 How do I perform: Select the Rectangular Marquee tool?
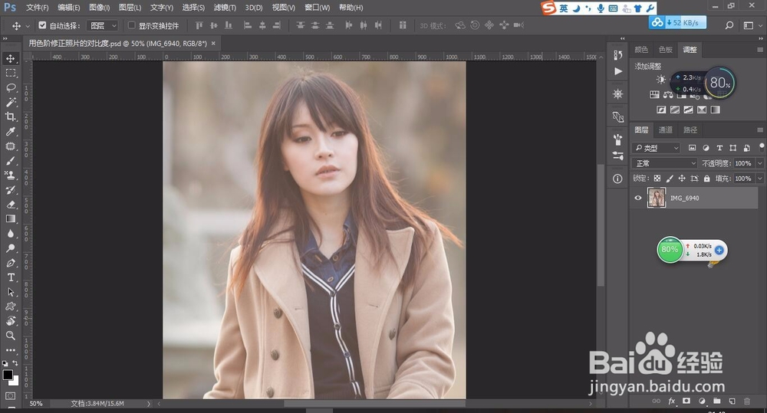pyautogui.click(x=10, y=74)
